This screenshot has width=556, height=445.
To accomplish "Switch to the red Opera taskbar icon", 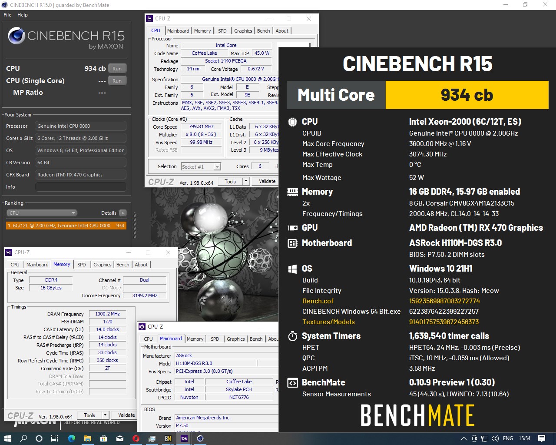I will tap(136, 438).
